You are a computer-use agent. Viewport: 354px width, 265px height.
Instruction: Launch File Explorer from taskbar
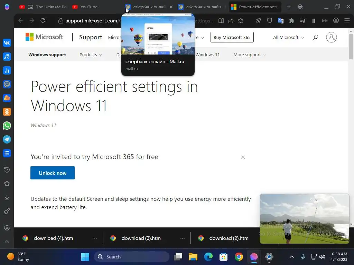click(x=193, y=257)
